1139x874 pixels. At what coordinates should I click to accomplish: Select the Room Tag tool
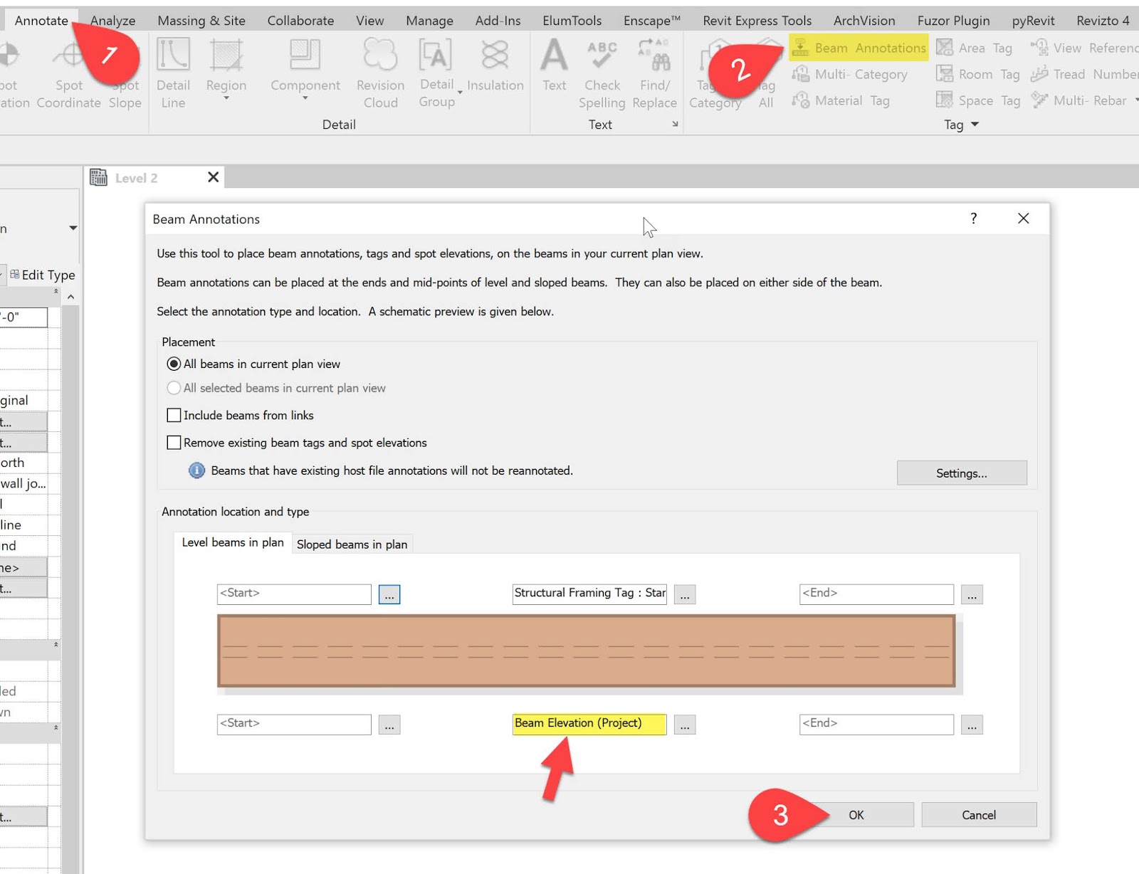[x=979, y=74]
